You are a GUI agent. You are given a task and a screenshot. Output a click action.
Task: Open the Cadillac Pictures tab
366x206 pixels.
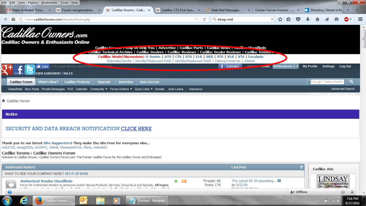click(x=77, y=82)
